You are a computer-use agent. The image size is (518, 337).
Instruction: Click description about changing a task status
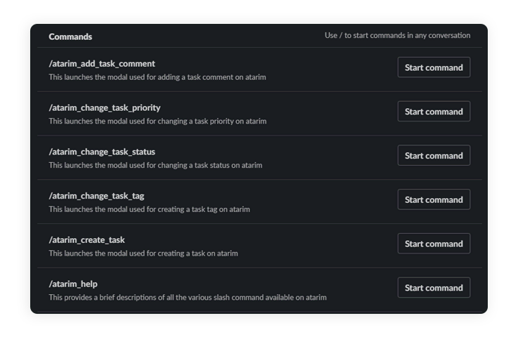155,166
